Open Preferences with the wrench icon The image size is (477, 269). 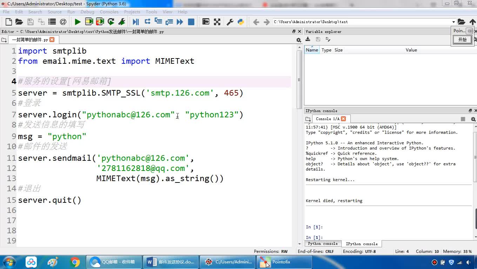click(x=230, y=22)
